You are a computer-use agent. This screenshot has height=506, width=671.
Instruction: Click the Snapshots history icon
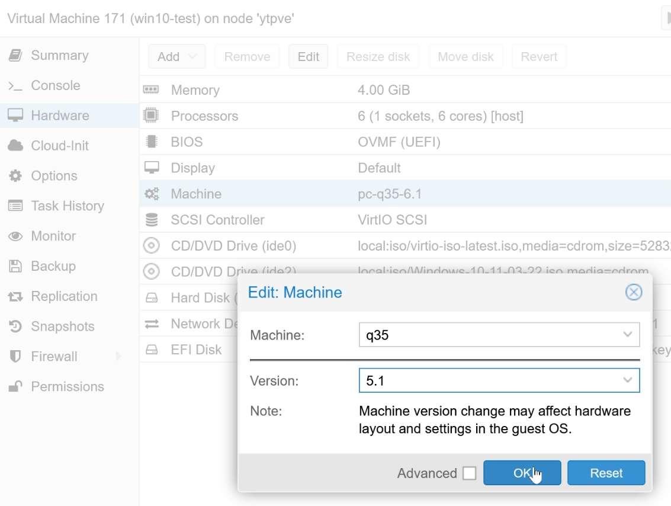(x=15, y=326)
